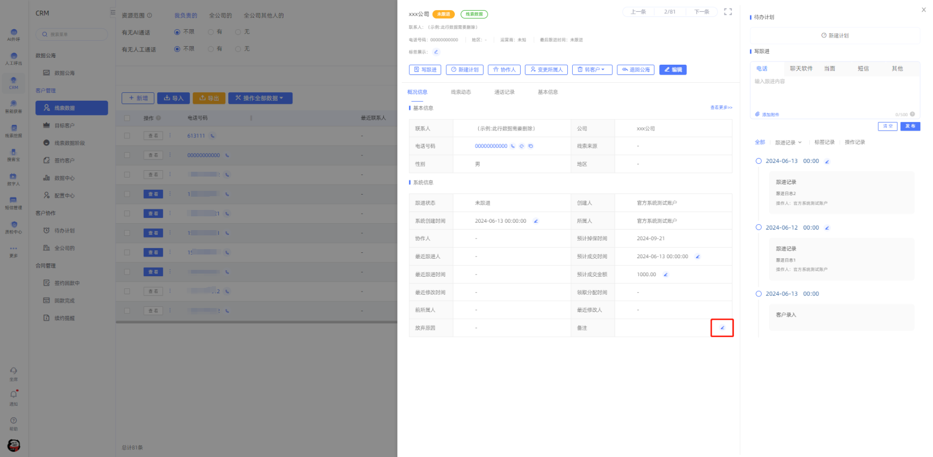Click the edit icon in the 备注 row
This screenshot has height=457, width=933.
click(722, 328)
